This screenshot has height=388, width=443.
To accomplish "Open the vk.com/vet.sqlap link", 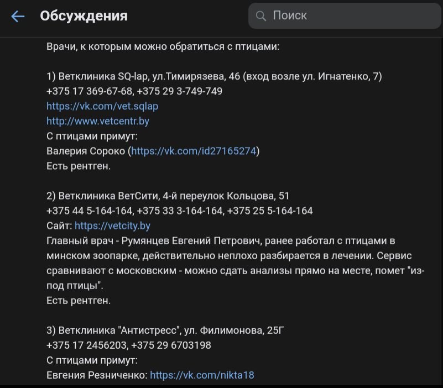I will [x=102, y=106].
